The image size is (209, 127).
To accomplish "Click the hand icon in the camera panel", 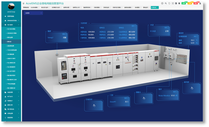I will click(x=144, y=98).
